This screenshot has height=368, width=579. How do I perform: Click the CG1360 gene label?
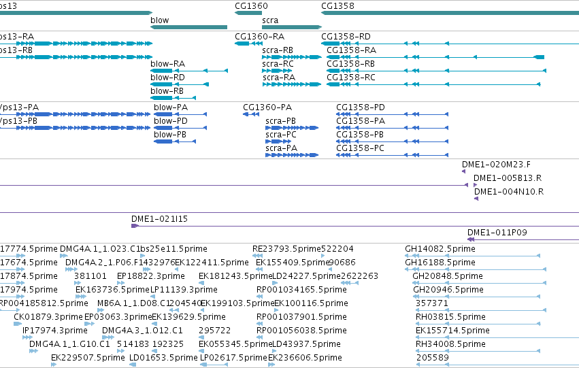(x=252, y=6)
